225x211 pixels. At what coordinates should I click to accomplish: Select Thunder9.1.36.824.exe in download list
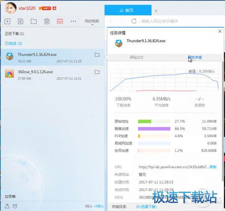52,57
